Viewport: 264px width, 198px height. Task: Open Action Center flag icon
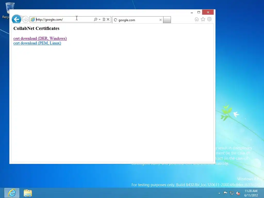(x=225, y=193)
